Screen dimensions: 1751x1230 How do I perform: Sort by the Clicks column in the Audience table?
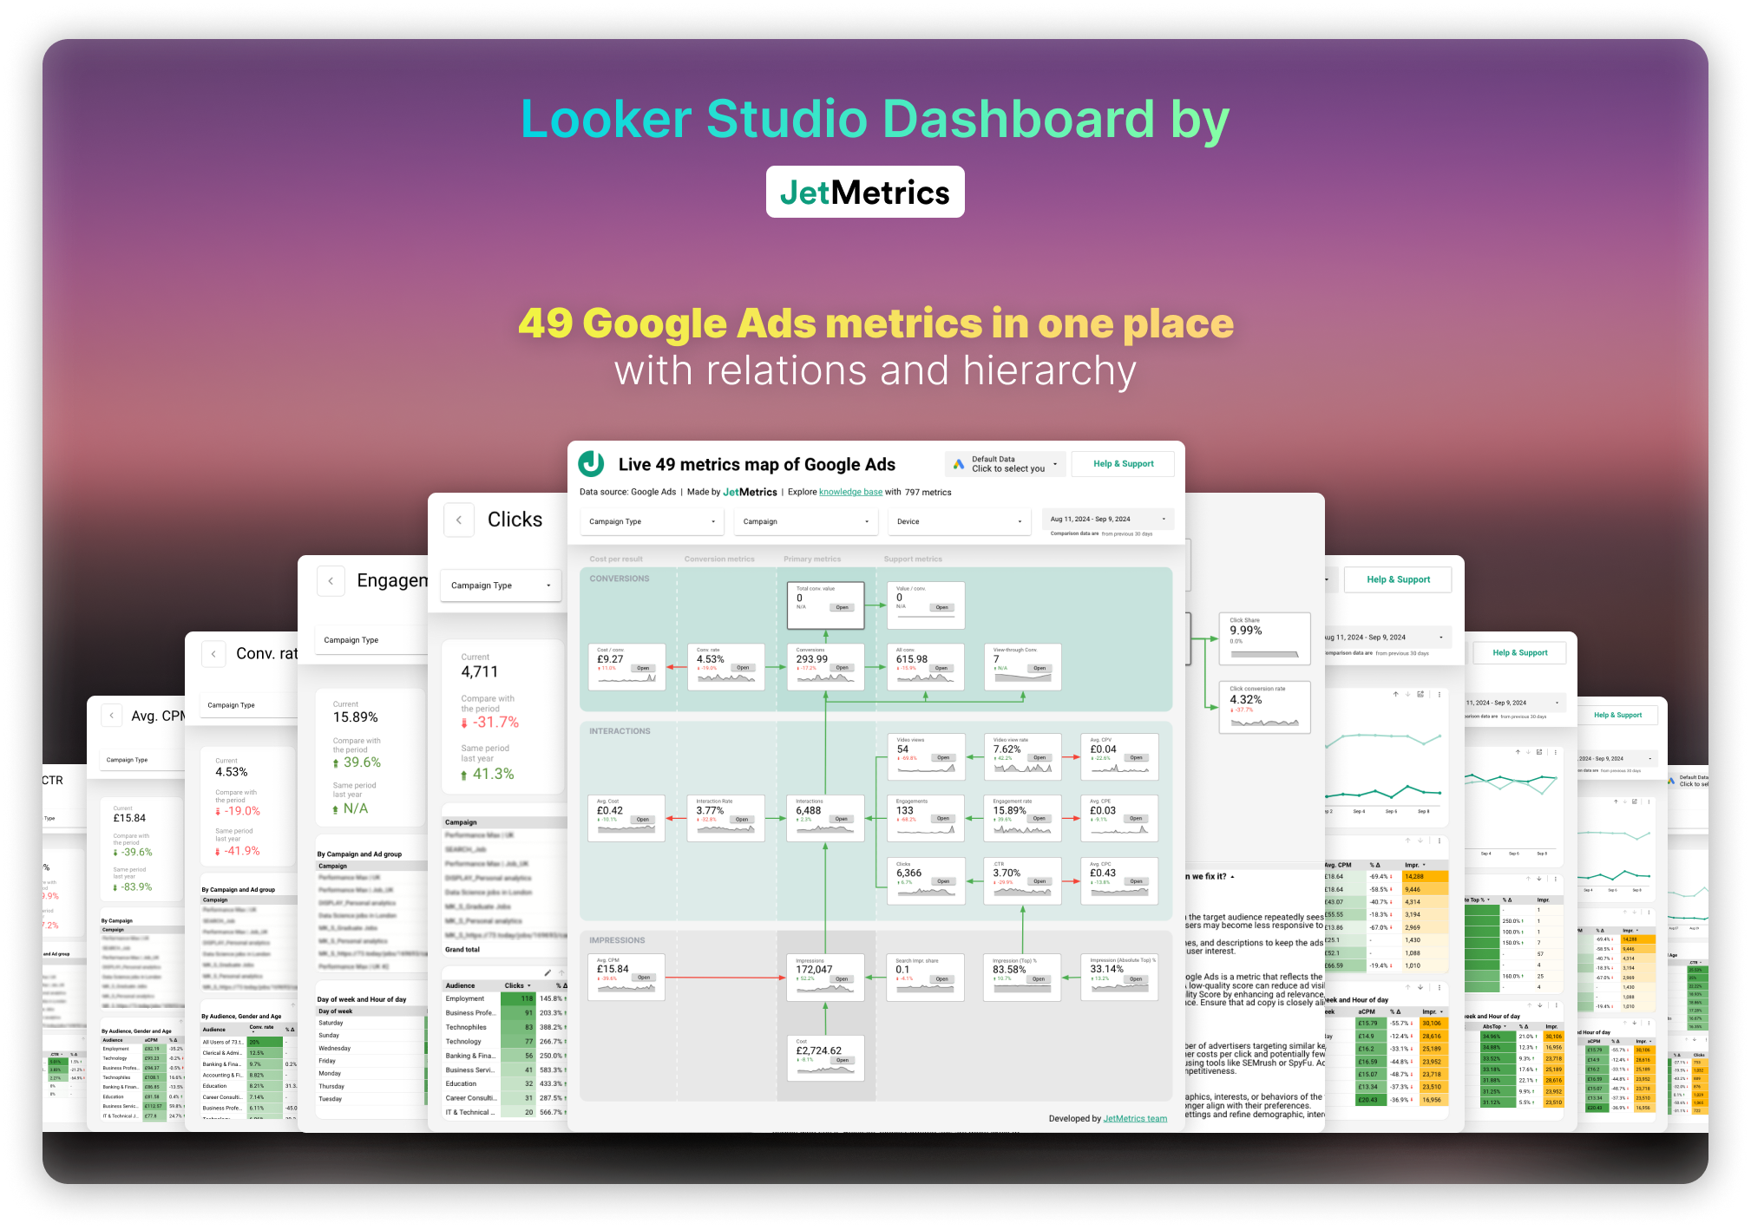517,985
